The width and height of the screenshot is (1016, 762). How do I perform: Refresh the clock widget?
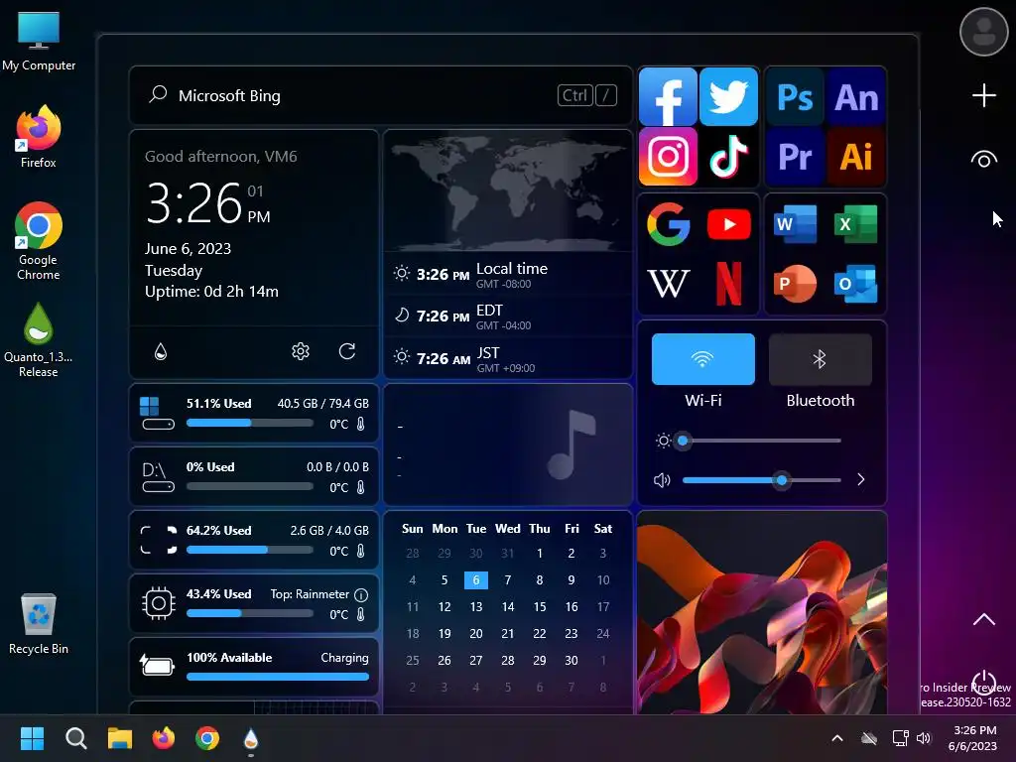[x=347, y=351]
